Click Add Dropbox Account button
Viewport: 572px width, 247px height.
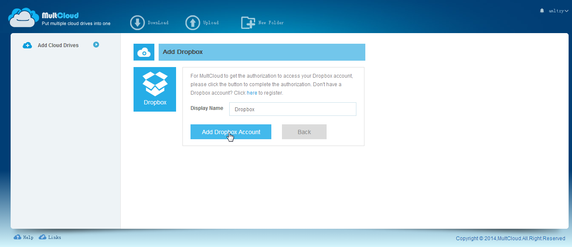(231, 132)
